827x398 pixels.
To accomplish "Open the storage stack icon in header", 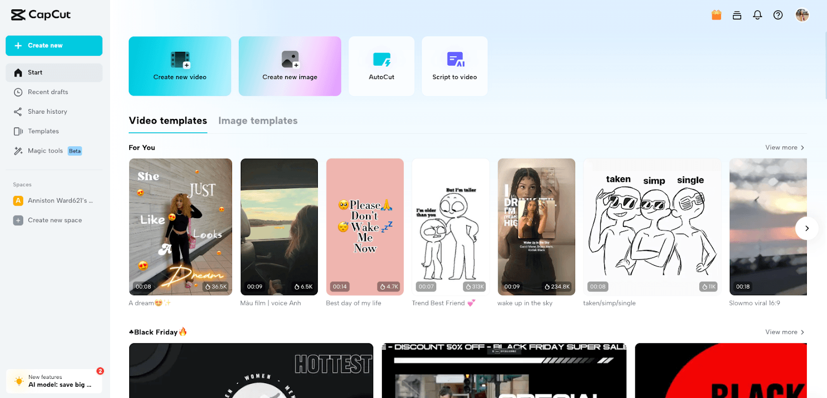I will point(737,15).
